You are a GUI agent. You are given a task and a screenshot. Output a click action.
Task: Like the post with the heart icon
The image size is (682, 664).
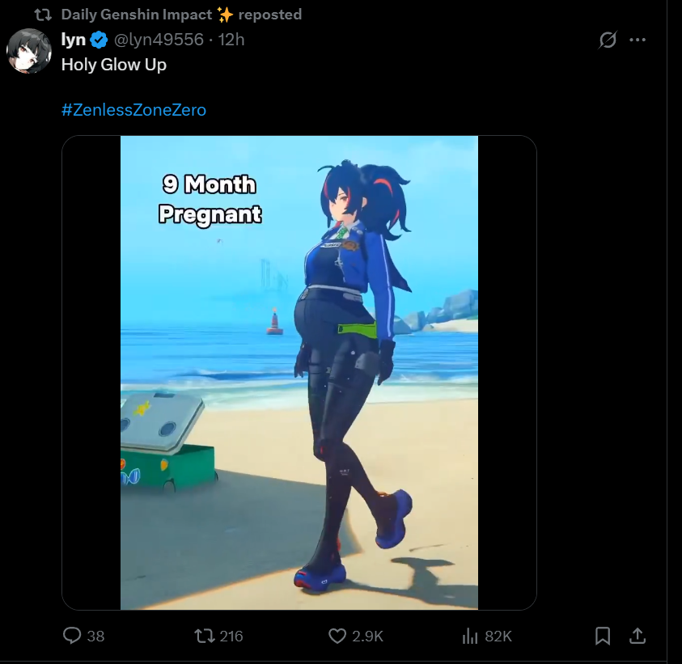click(337, 636)
